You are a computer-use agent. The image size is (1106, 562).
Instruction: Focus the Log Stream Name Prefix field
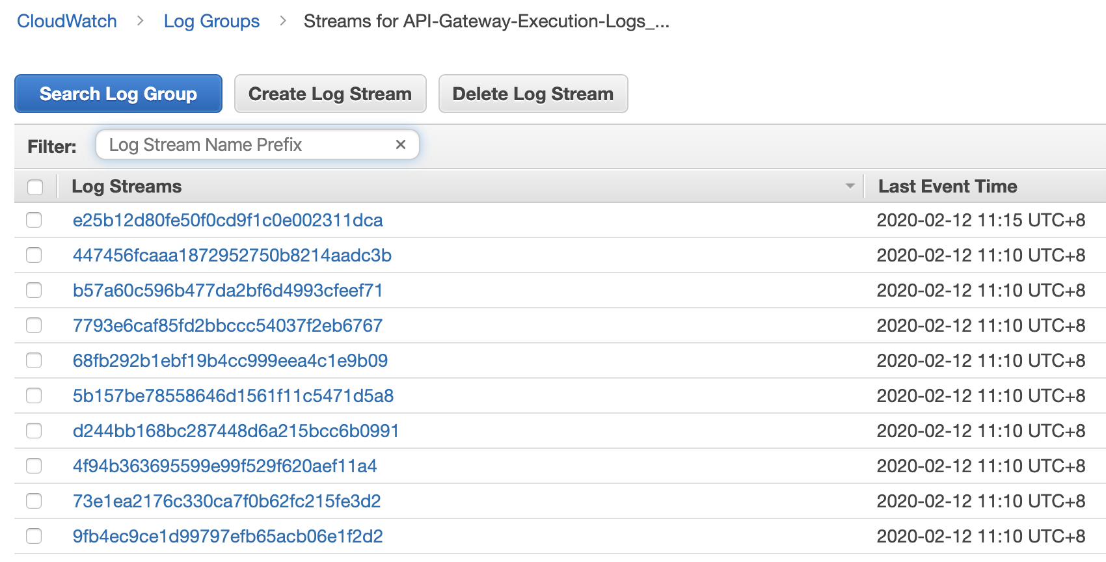click(x=247, y=144)
